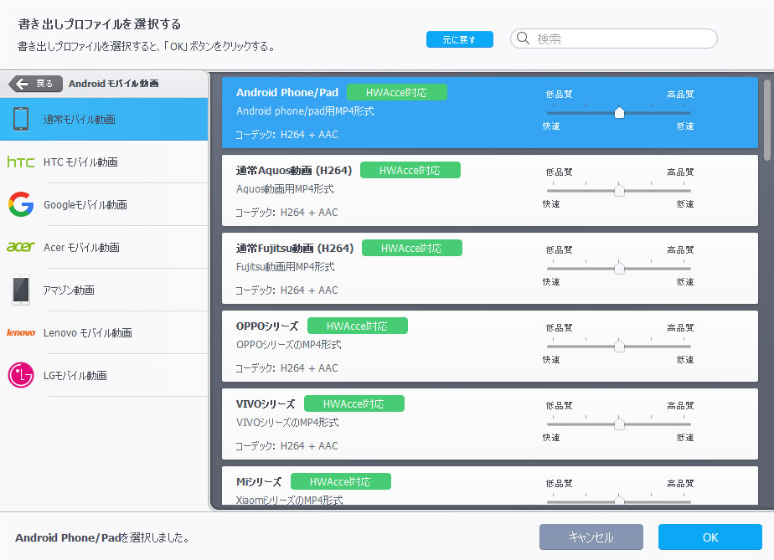Click the magnifier icon in search box

[523, 38]
